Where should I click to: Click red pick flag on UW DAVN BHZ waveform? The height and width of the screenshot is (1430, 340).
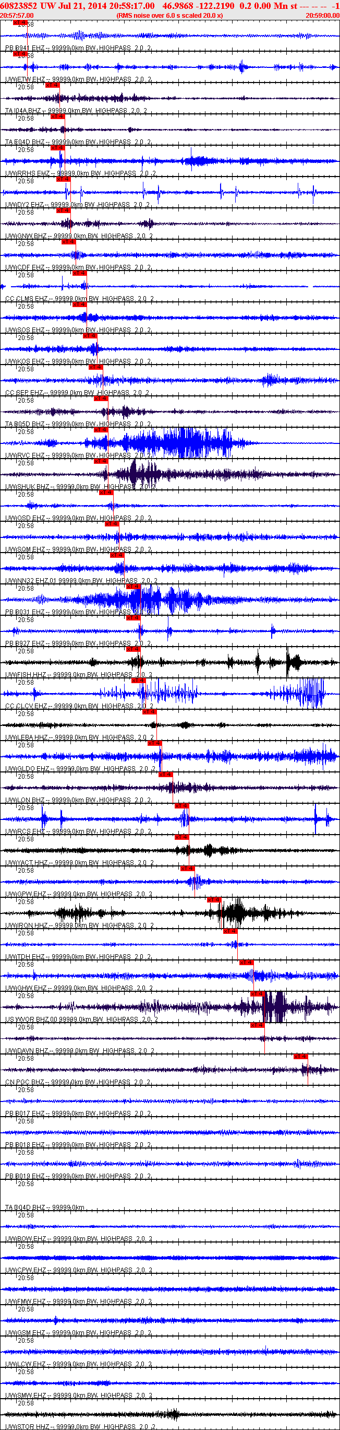click(x=258, y=1025)
